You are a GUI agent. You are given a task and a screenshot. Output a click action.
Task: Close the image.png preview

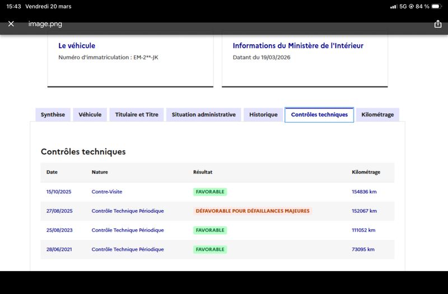(x=11, y=24)
